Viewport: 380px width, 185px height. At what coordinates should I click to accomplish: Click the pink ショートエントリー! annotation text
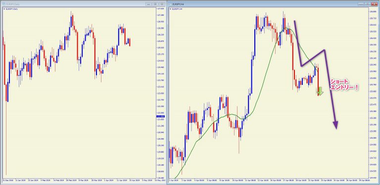pos(344,85)
